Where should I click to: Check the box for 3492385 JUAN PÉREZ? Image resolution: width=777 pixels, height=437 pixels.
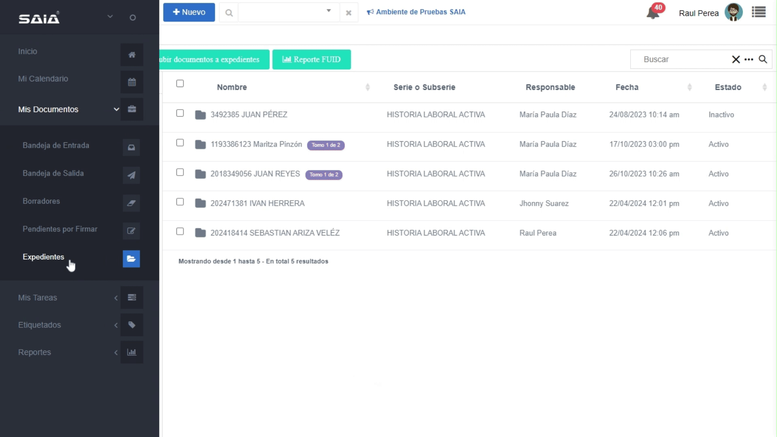(180, 113)
